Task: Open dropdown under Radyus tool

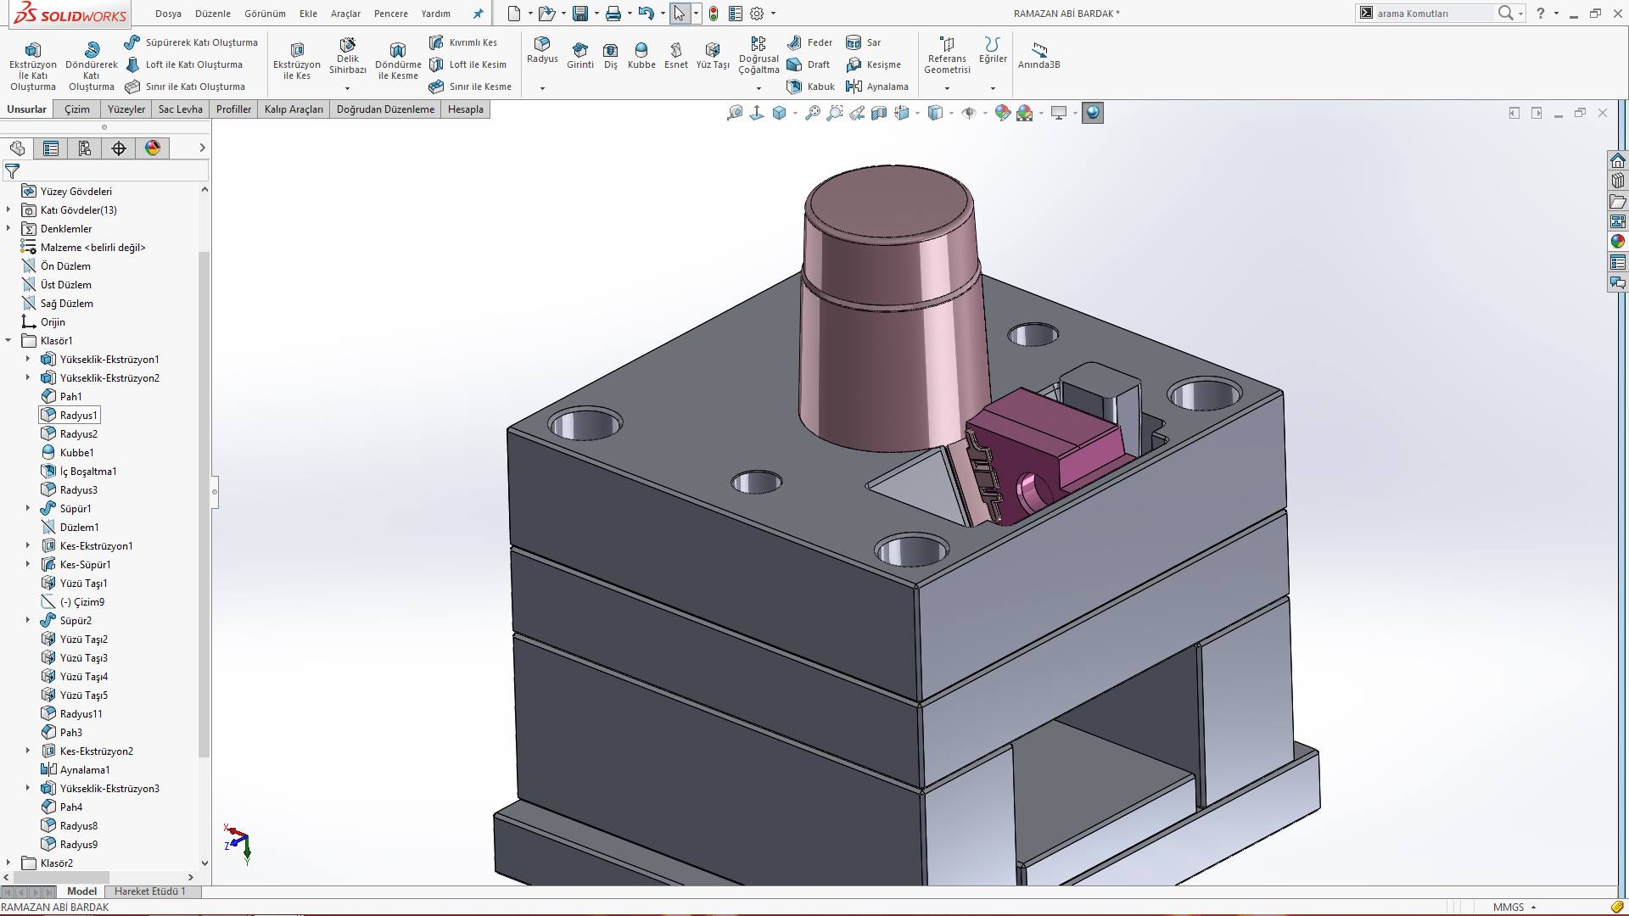Action: 542,88
